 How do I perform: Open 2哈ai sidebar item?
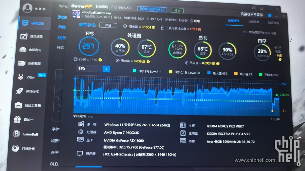click(x=31, y=77)
